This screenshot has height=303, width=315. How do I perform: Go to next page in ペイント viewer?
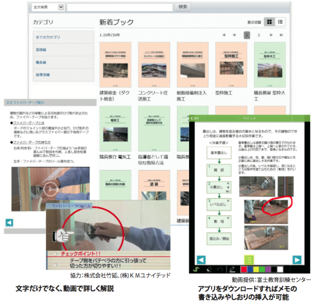point(297,260)
